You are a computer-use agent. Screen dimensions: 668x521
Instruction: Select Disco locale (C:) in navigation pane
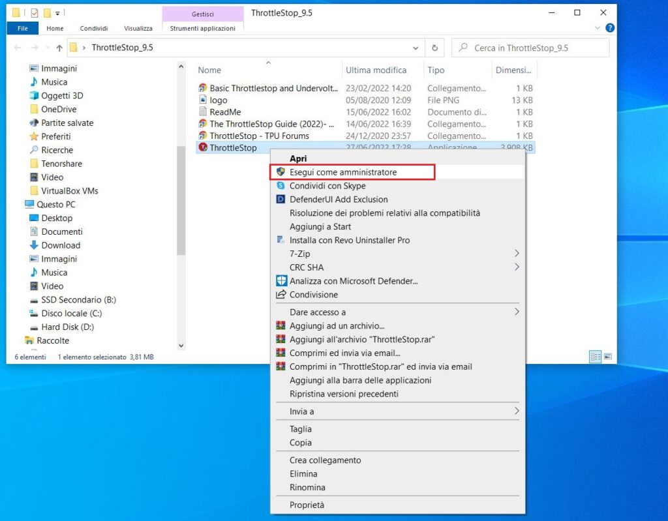[x=72, y=313]
